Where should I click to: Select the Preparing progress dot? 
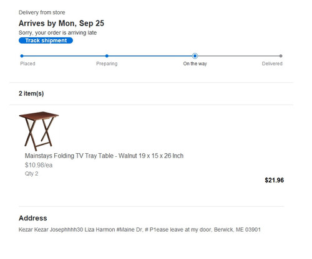pyautogui.click(x=107, y=56)
